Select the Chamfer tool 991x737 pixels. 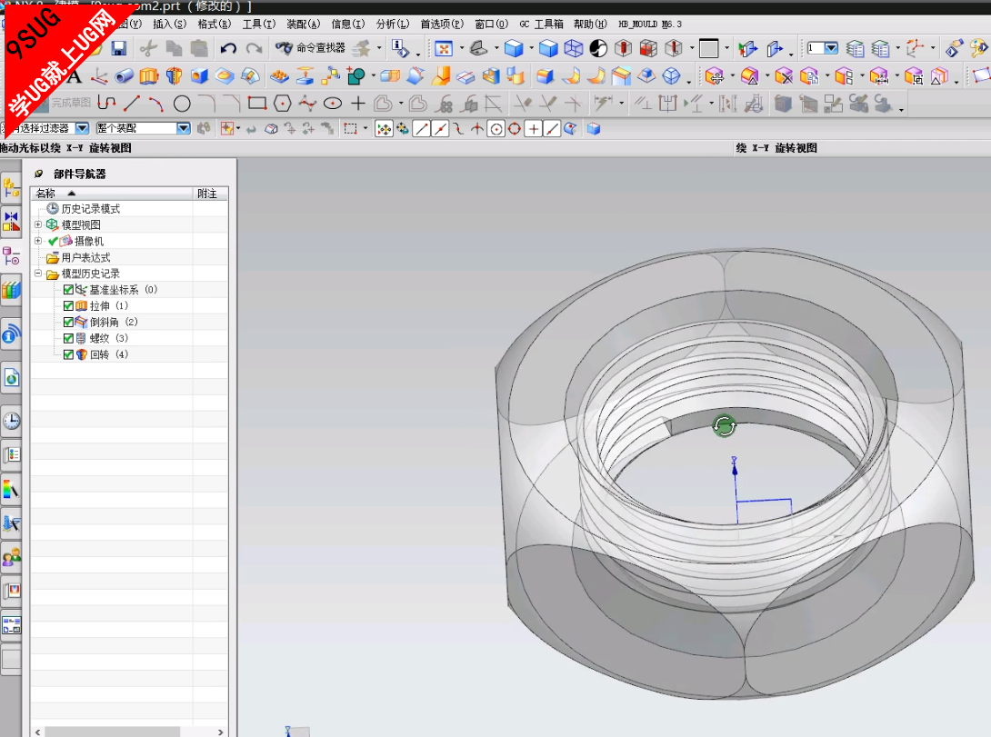[x=621, y=76]
